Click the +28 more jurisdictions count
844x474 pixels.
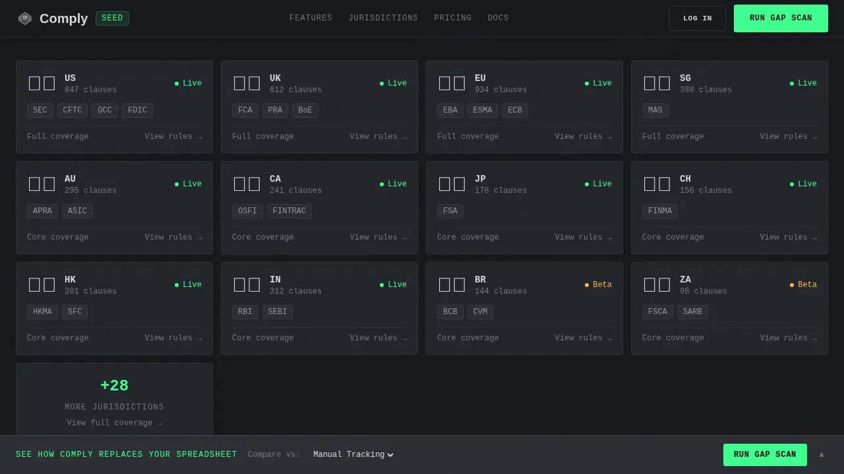click(x=114, y=386)
